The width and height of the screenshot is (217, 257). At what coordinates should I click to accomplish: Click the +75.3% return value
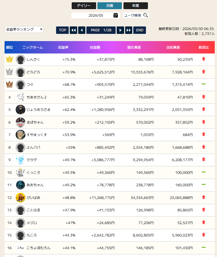69,59
